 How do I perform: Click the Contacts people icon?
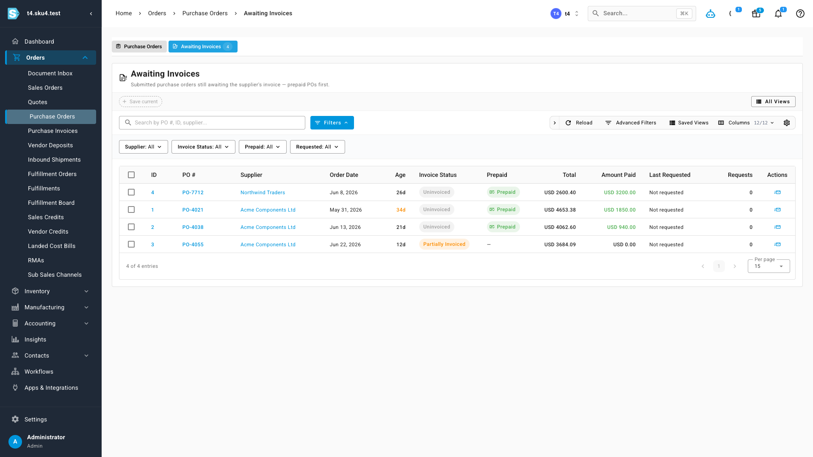point(15,355)
